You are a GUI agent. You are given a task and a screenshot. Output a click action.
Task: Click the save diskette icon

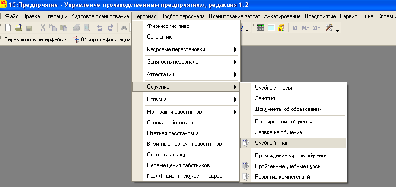click(x=29, y=28)
